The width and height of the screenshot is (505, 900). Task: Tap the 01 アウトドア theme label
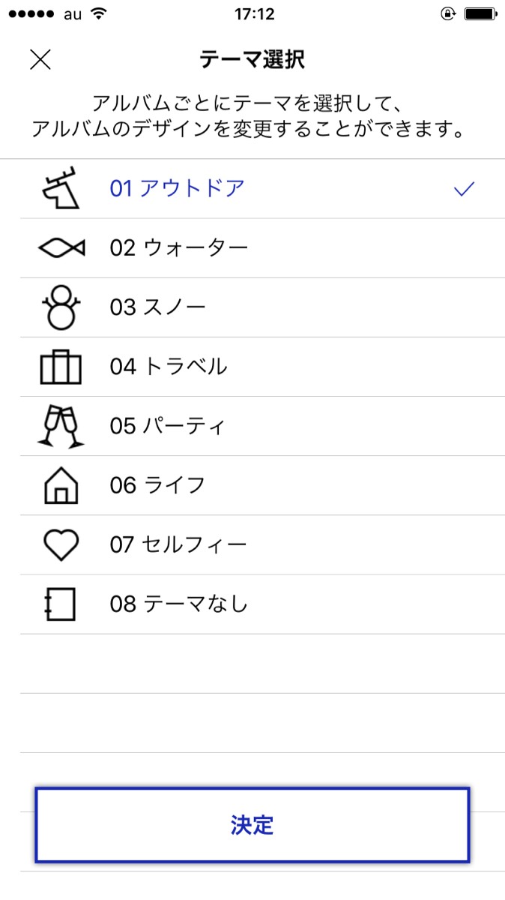tap(178, 189)
